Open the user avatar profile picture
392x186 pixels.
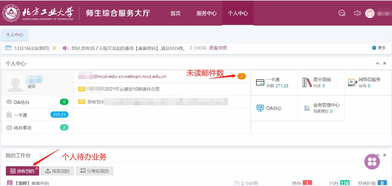tap(370, 13)
